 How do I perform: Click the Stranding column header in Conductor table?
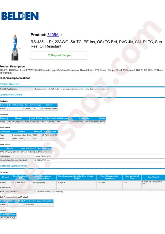pyautogui.click(x=36, y=105)
